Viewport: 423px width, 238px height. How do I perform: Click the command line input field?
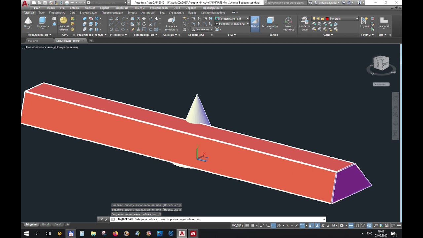coord(218,219)
